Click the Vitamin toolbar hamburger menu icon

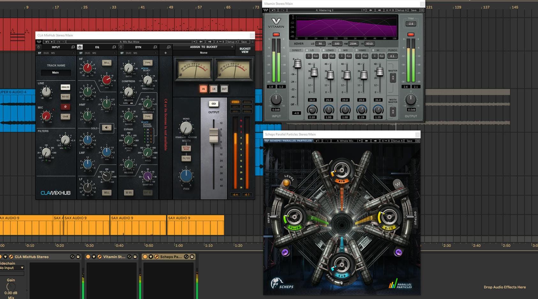422,10
